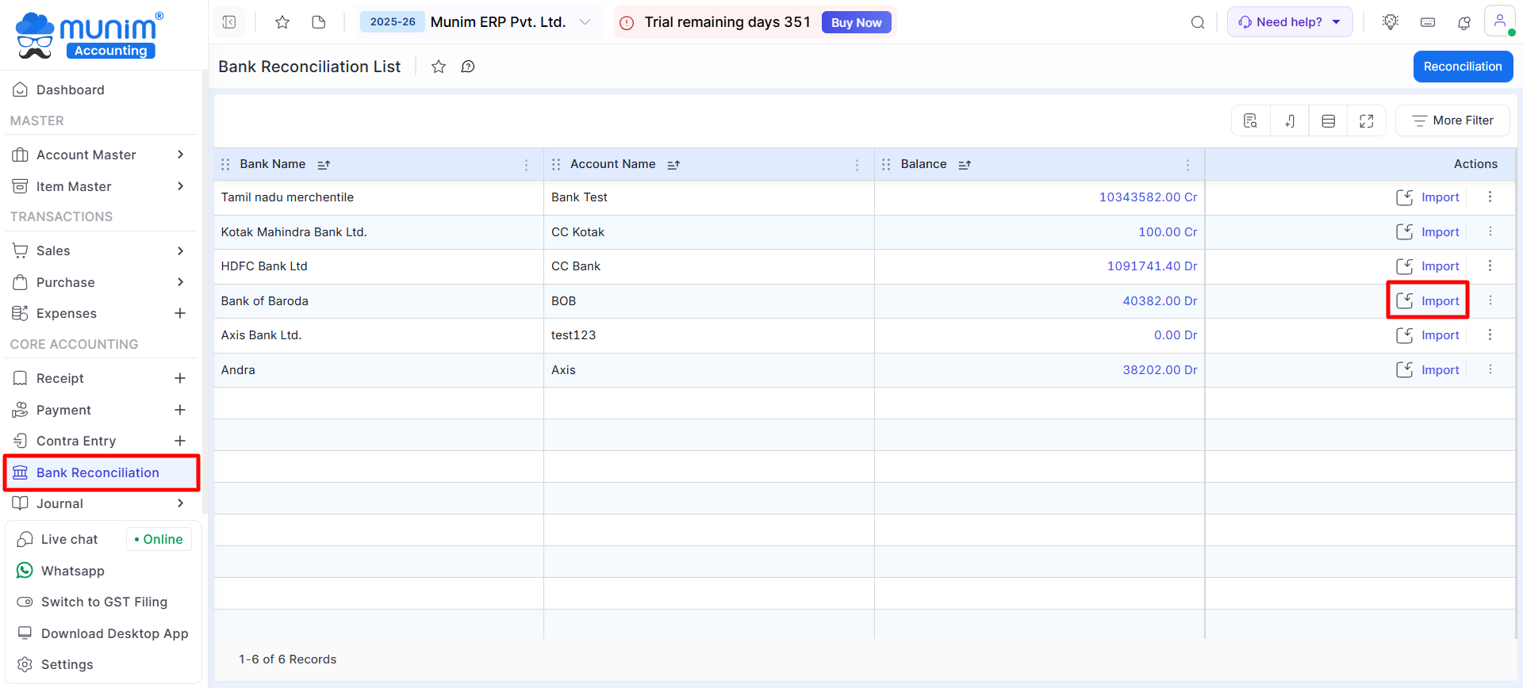Expand Sales menu
Viewport: 1523px width, 688px height.
pos(181,250)
